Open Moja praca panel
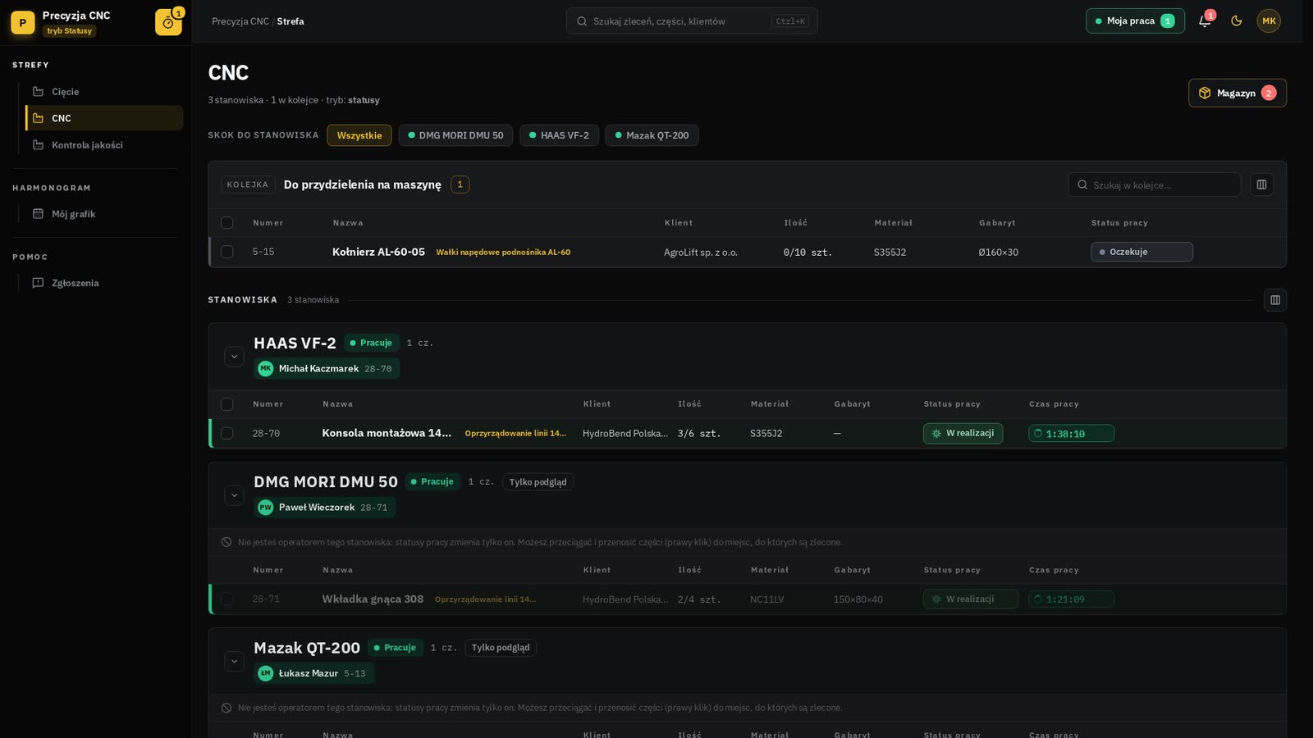 [1135, 21]
